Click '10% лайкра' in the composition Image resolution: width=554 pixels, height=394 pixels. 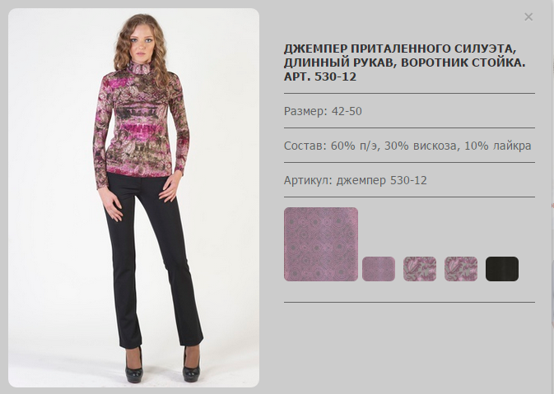point(498,146)
